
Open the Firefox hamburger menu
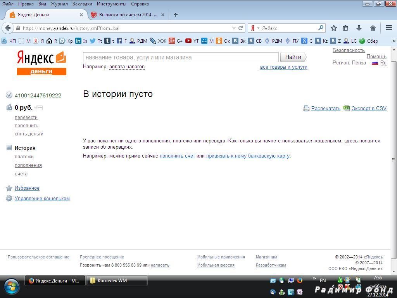coord(389,28)
